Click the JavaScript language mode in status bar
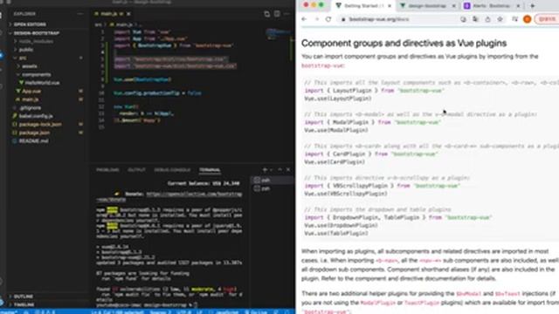This screenshot has height=314, width=559. coord(227,312)
